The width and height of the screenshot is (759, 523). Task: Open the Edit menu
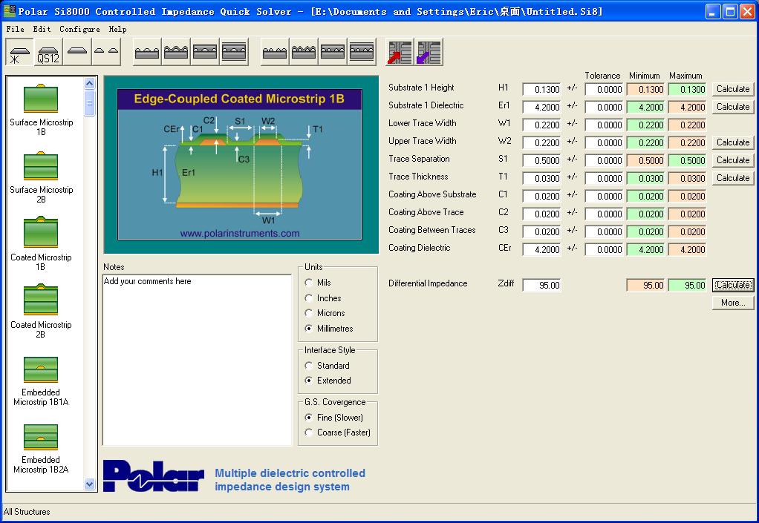pos(42,29)
